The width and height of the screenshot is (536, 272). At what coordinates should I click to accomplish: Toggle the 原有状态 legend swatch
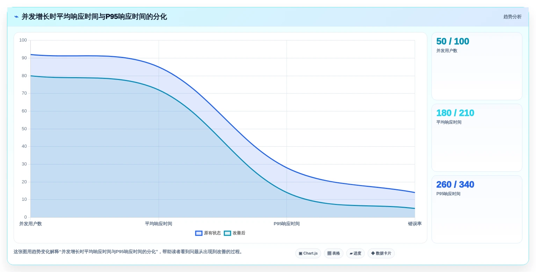[x=199, y=233]
